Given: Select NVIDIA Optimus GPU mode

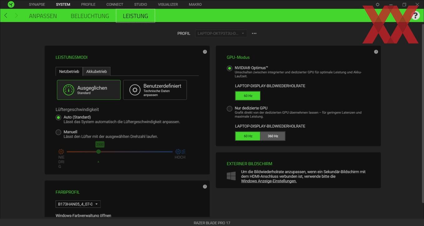Looking at the screenshot, I should (229, 68).
